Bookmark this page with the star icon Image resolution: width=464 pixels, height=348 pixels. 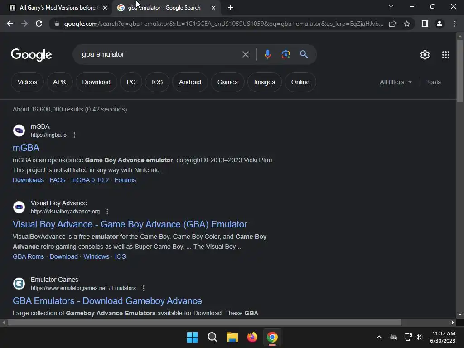(407, 24)
